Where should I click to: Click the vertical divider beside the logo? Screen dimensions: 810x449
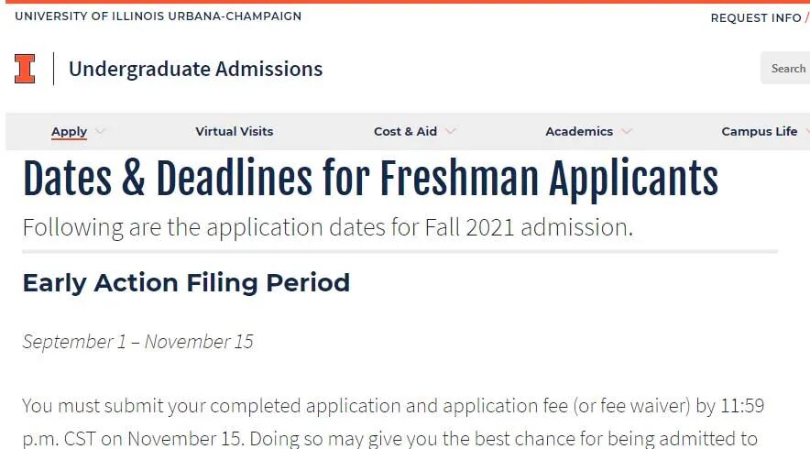tap(53, 69)
